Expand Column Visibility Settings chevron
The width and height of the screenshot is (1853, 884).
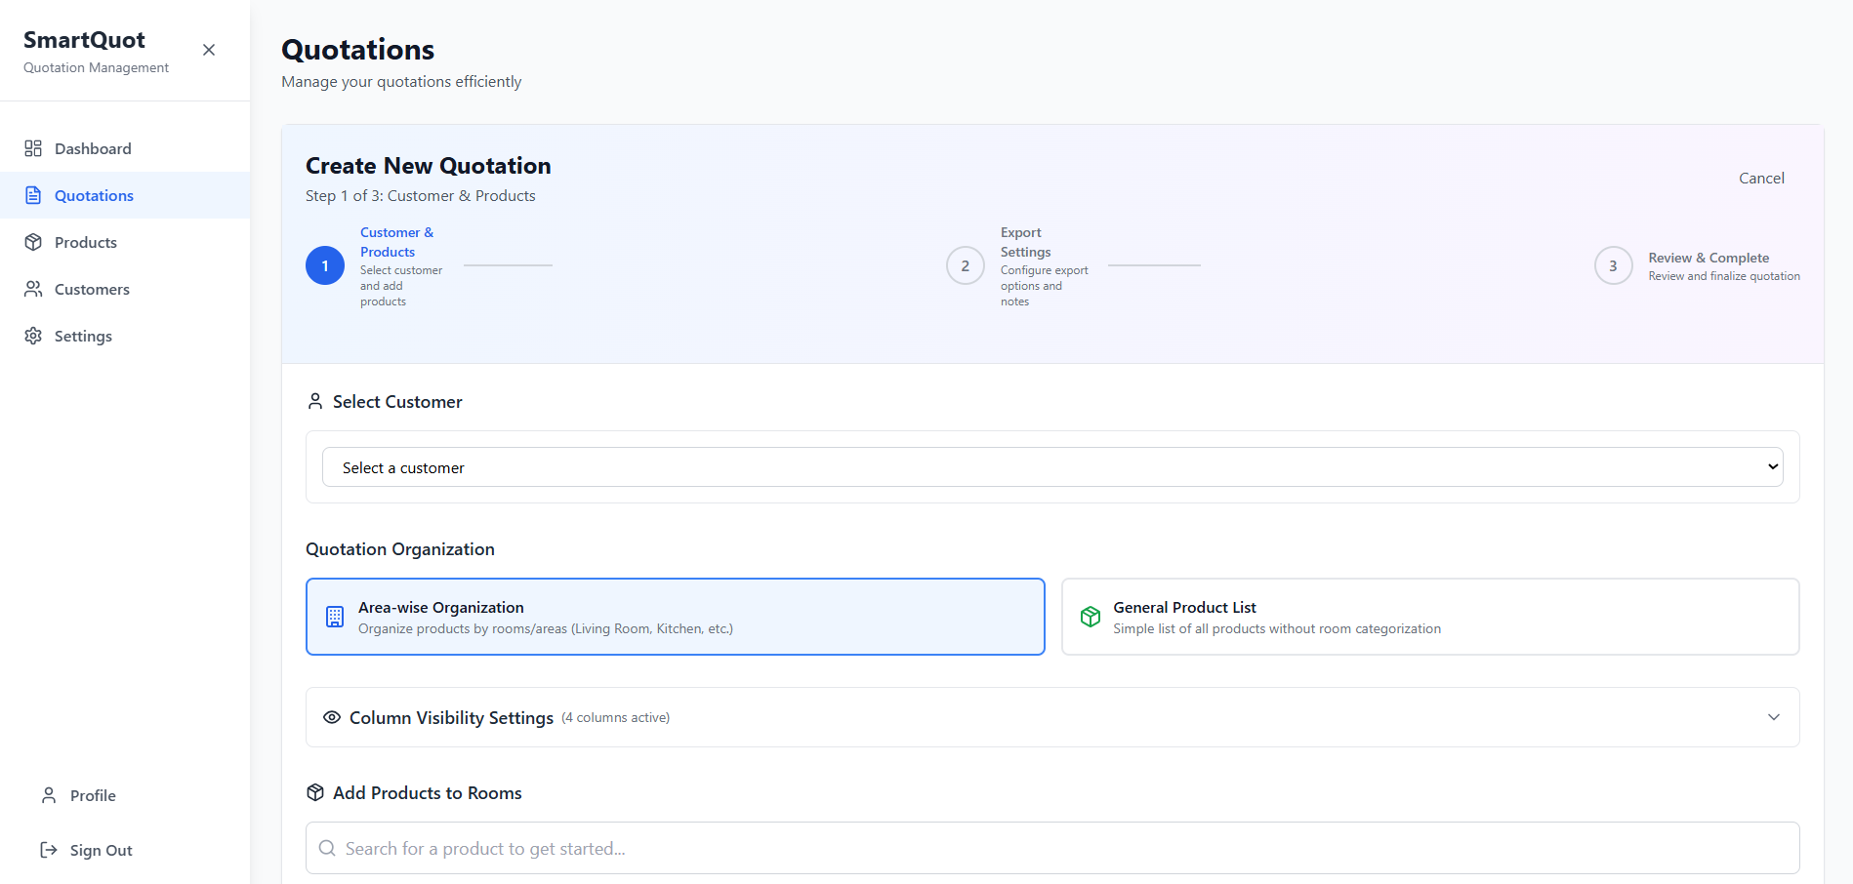pyautogui.click(x=1773, y=717)
